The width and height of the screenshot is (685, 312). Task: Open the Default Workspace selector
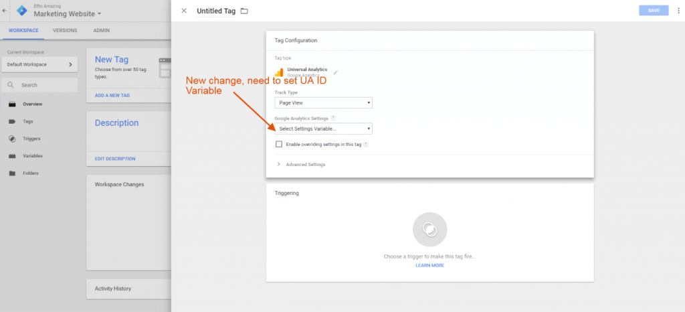39,65
